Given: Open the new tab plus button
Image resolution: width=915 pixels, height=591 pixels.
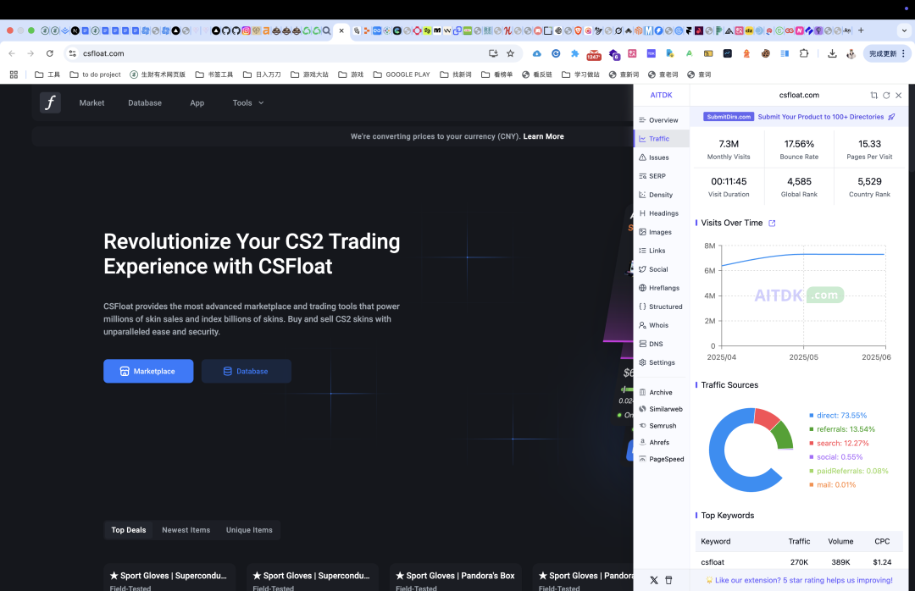Looking at the screenshot, I should [861, 30].
